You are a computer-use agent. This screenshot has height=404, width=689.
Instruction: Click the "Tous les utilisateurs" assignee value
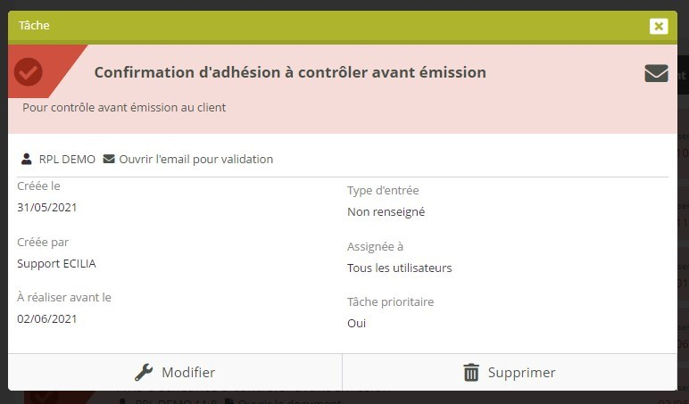tap(399, 268)
